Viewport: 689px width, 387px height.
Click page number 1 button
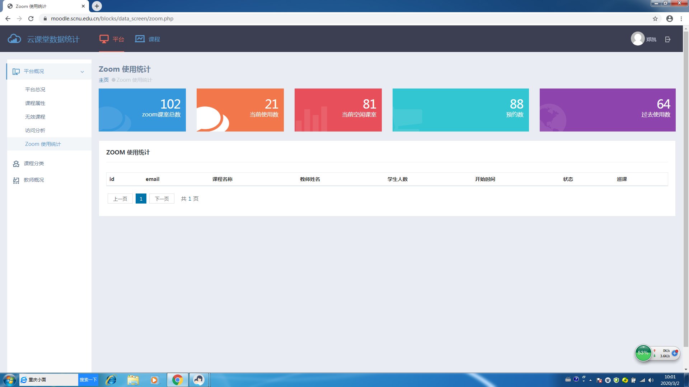point(141,199)
